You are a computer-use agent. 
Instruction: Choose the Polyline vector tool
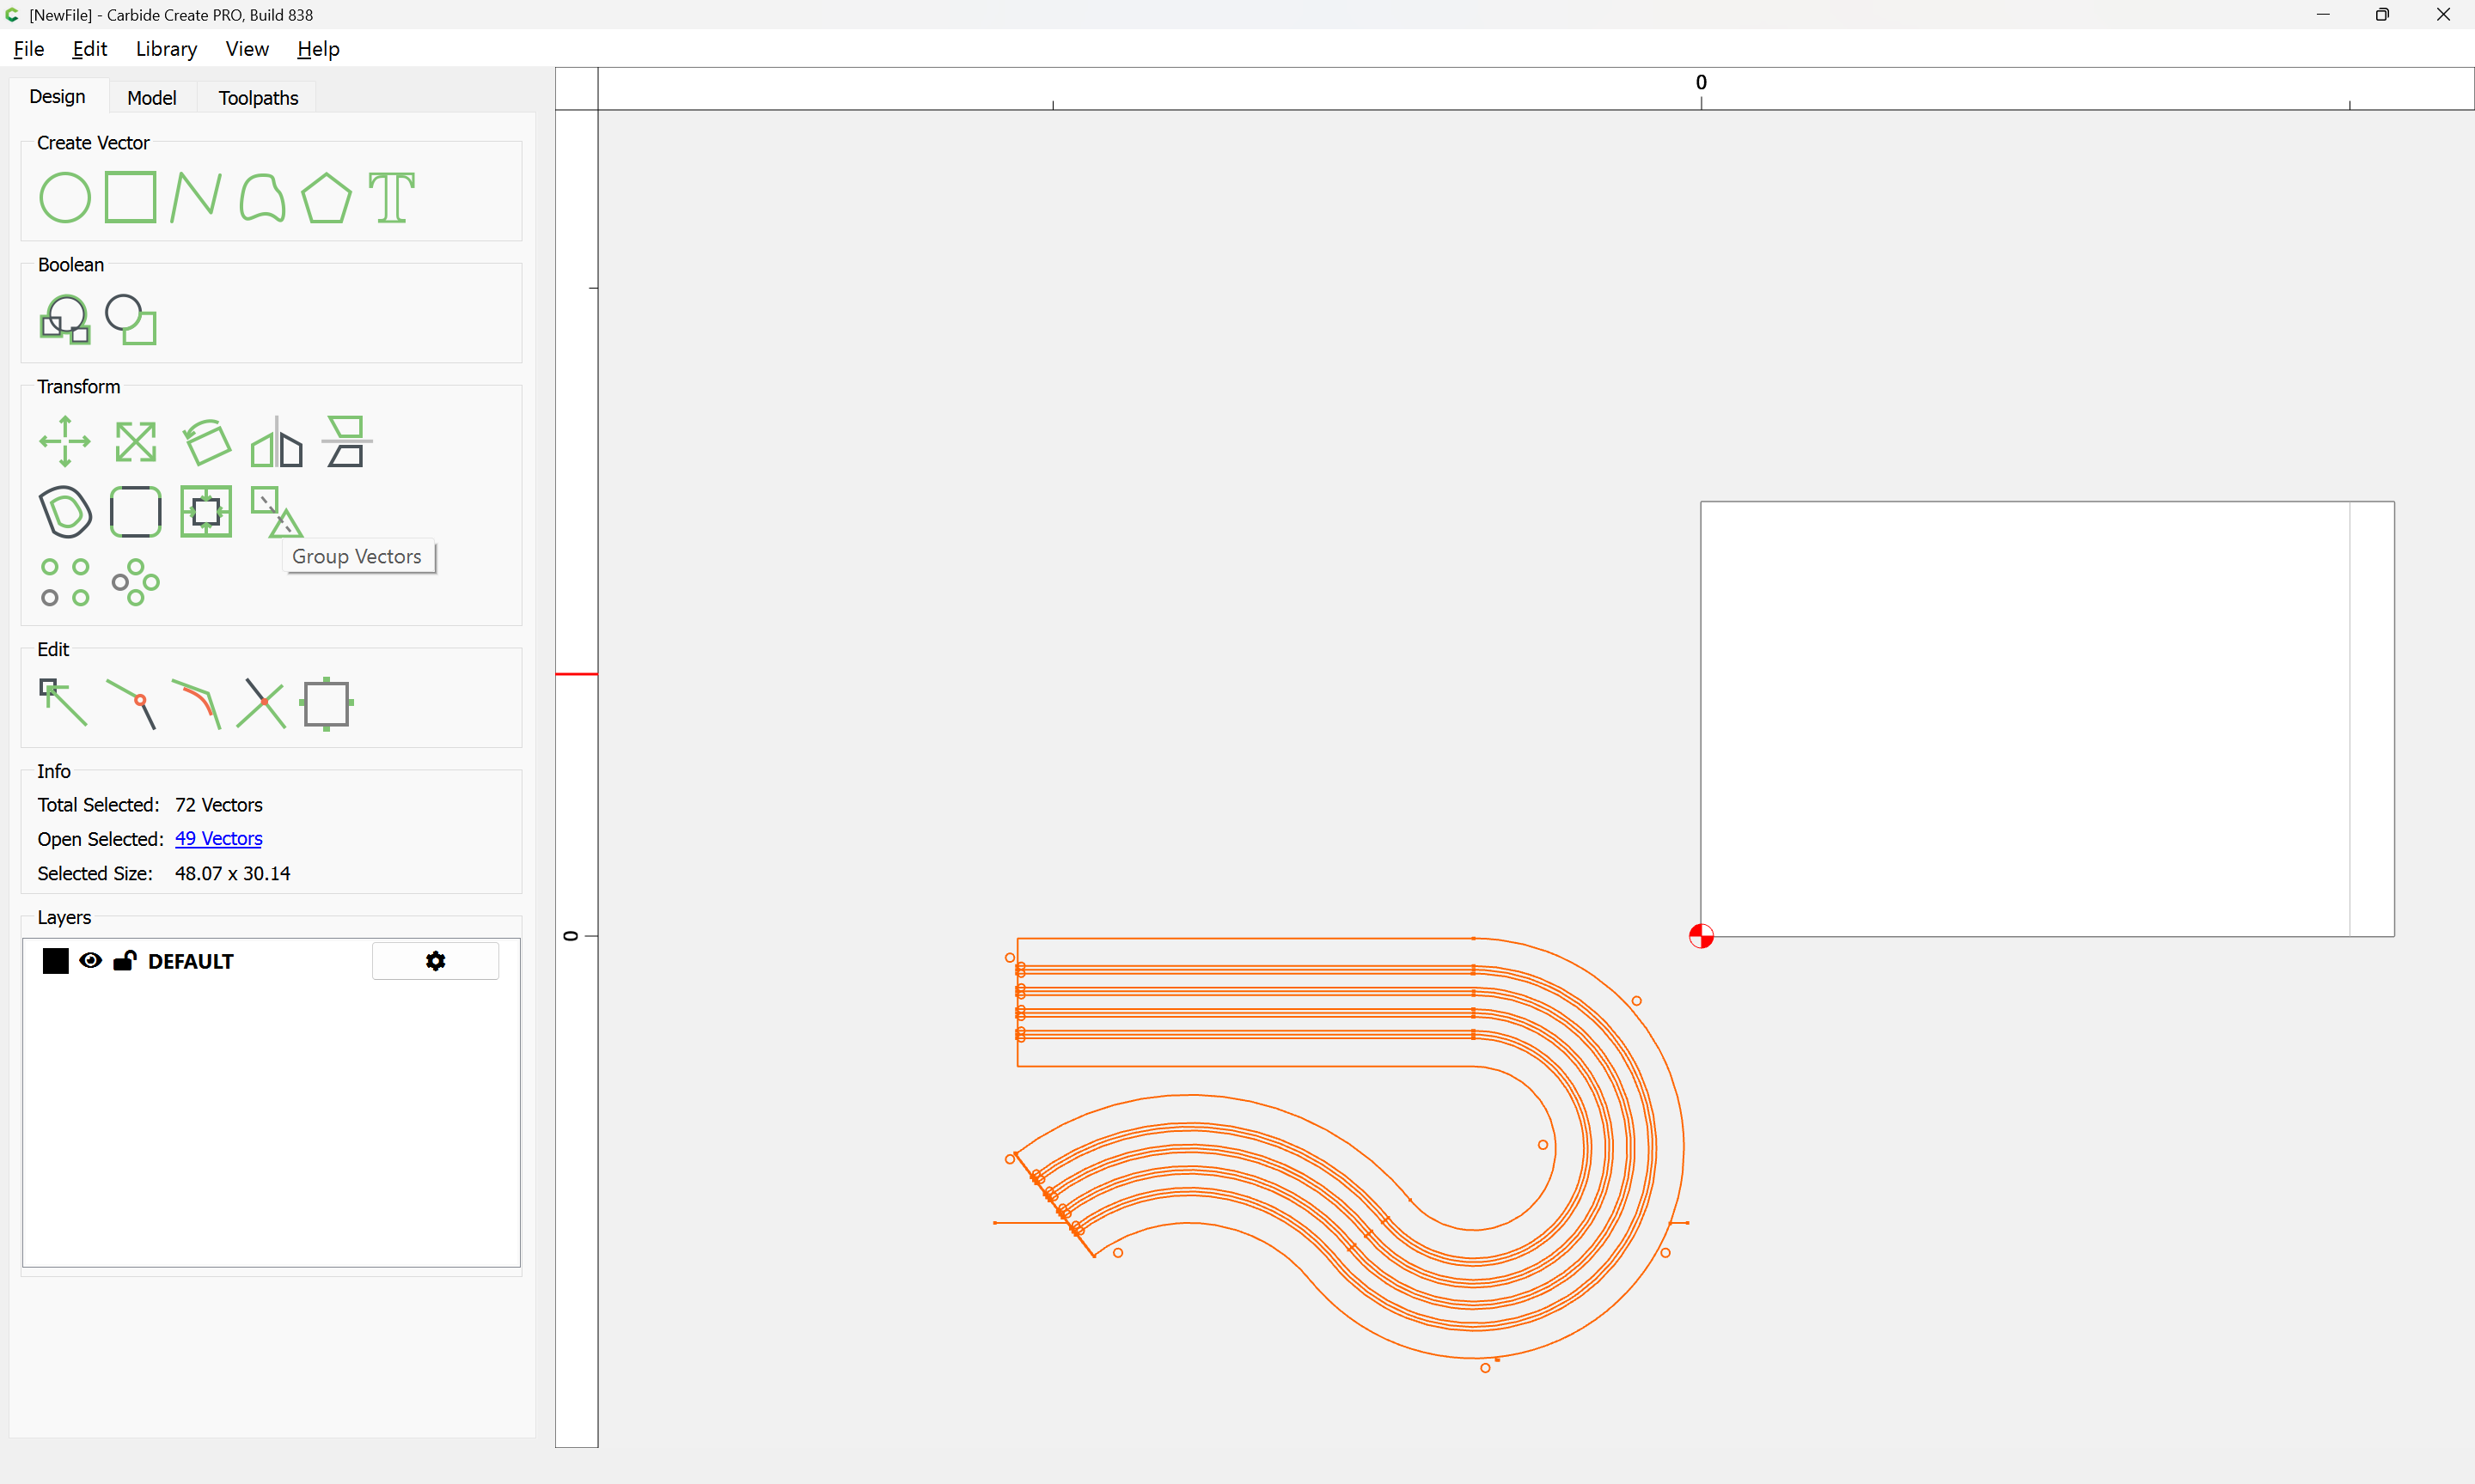point(195,197)
